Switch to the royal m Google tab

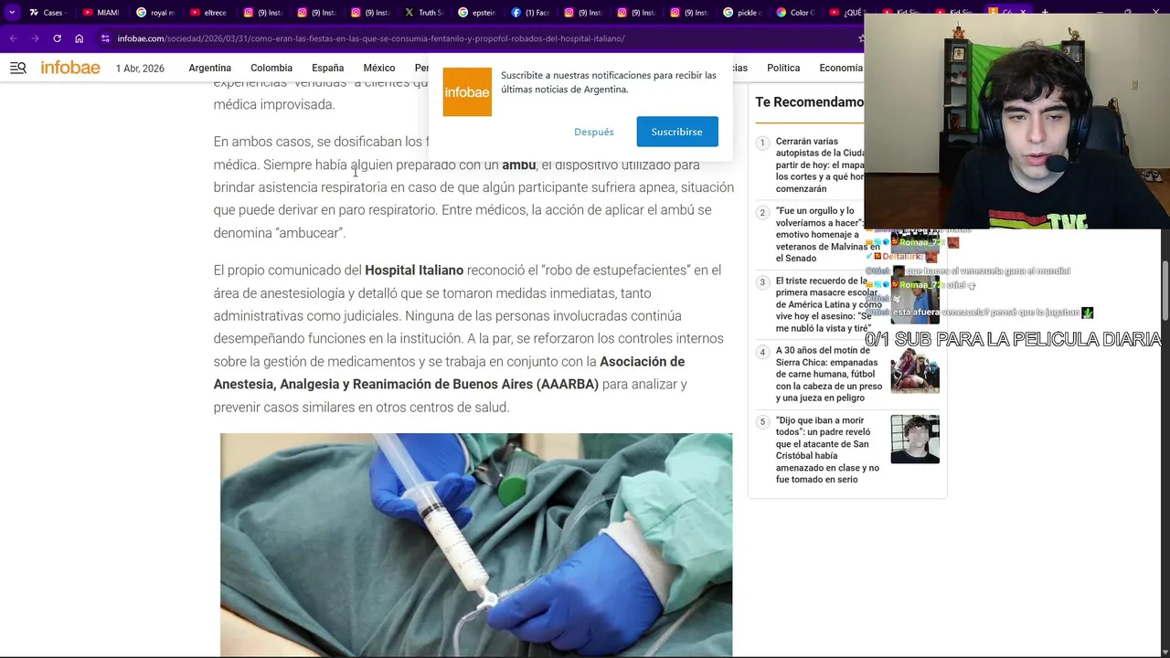click(154, 13)
